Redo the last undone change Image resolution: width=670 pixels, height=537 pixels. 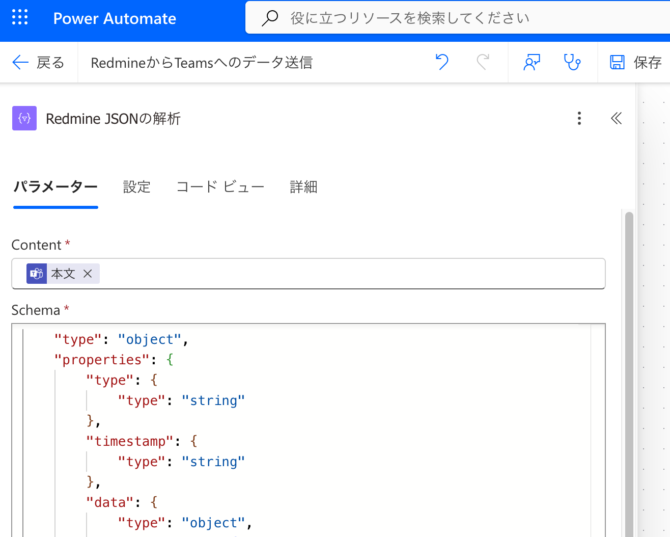(x=483, y=62)
